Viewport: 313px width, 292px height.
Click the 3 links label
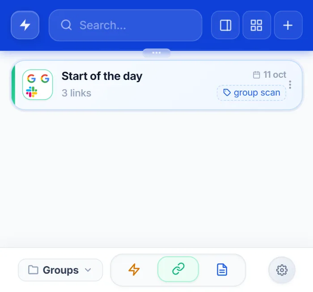coord(76,93)
